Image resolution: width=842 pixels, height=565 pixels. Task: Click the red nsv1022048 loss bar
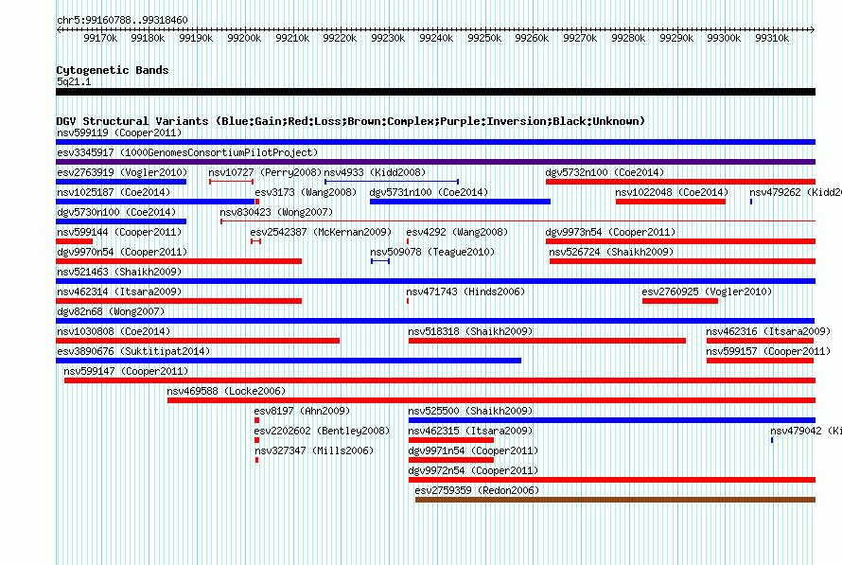point(671,202)
